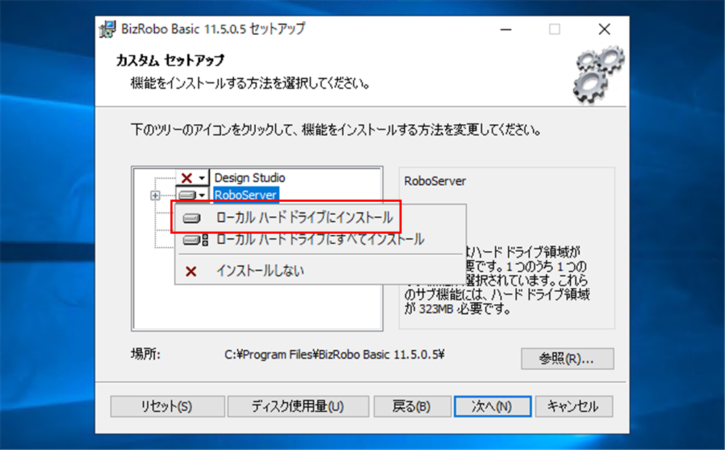Click the 'カスタム セットアップ' heading
This screenshot has height=450, width=725.
point(170,60)
